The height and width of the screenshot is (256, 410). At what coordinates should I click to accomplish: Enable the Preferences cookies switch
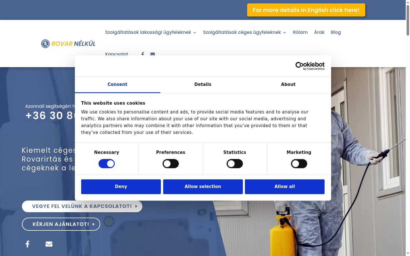(171, 164)
